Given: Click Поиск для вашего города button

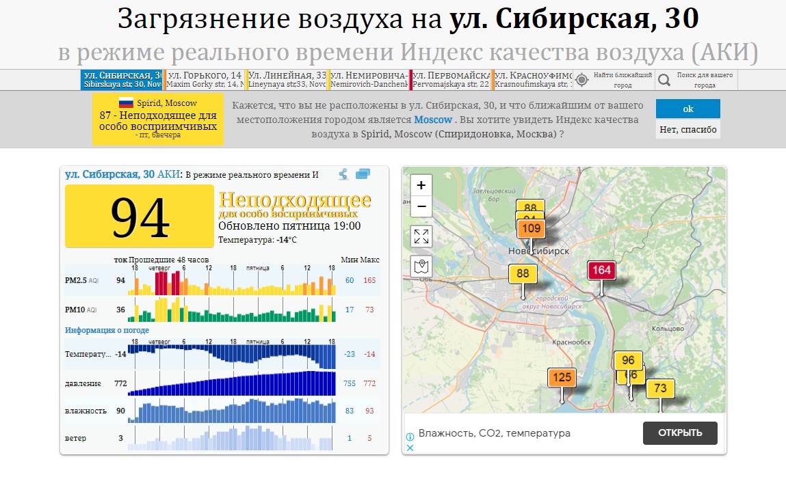Looking at the screenshot, I should coord(696,80).
